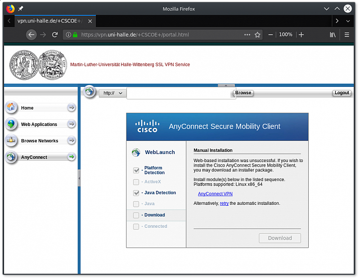Click the Download button in Manual Installation
The image size is (360, 280).
point(280,238)
